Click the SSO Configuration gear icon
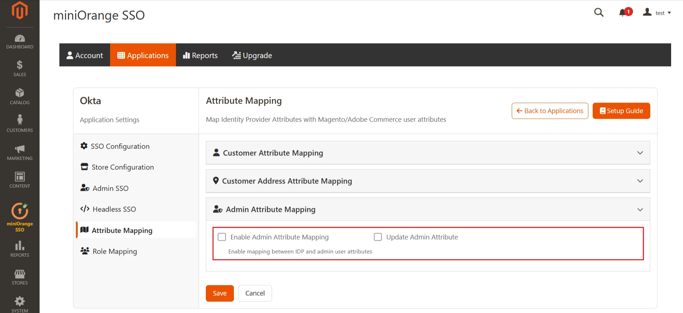This screenshot has height=313, width=683. [x=84, y=146]
